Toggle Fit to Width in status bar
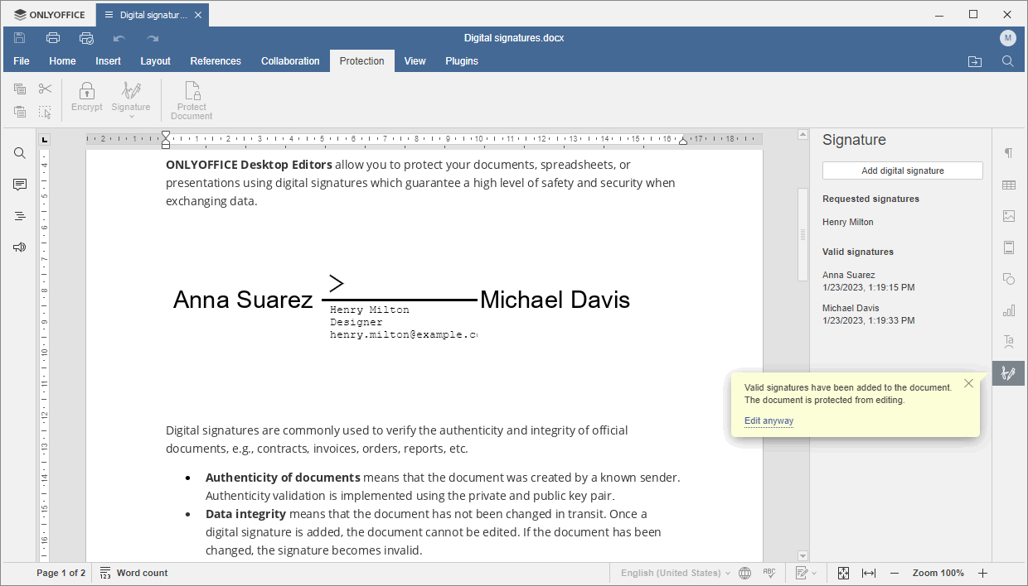1028x586 pixels. [869, 573]
